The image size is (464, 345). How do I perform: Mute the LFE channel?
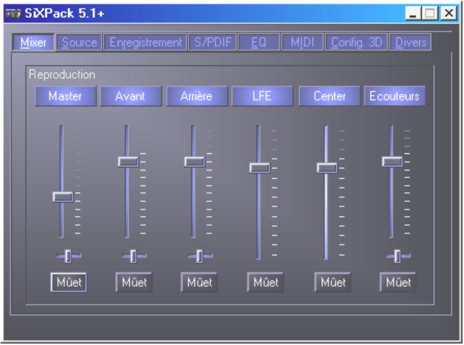pyautogui.click(x=266, y=282)
